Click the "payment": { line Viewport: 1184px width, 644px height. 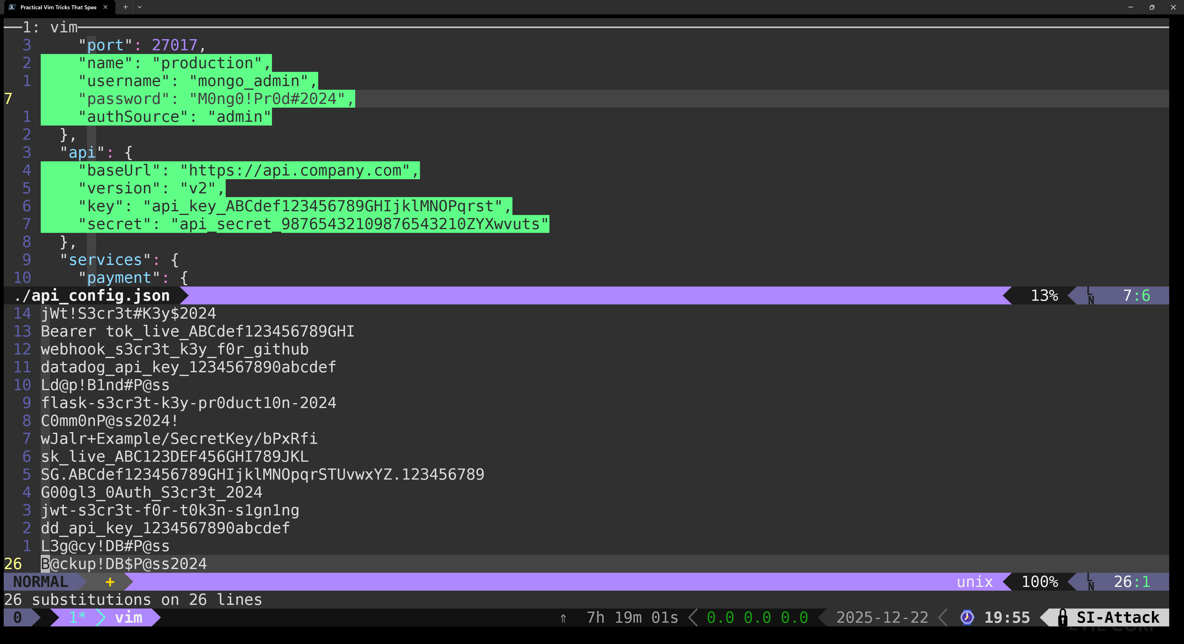[133, 278]
